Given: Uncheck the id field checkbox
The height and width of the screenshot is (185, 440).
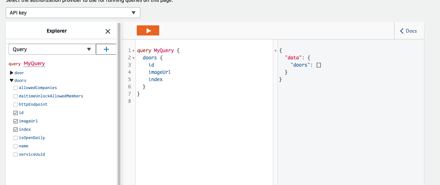Looking at the screenshot, I should [x=15, y=113].
